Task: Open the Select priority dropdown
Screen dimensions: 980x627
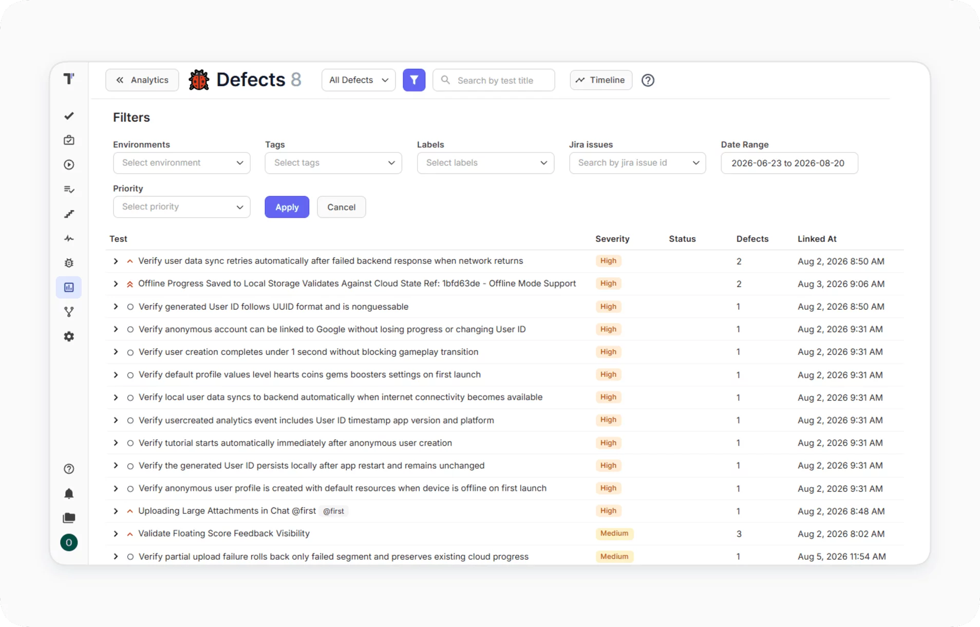Action: [x=182, y=207]
